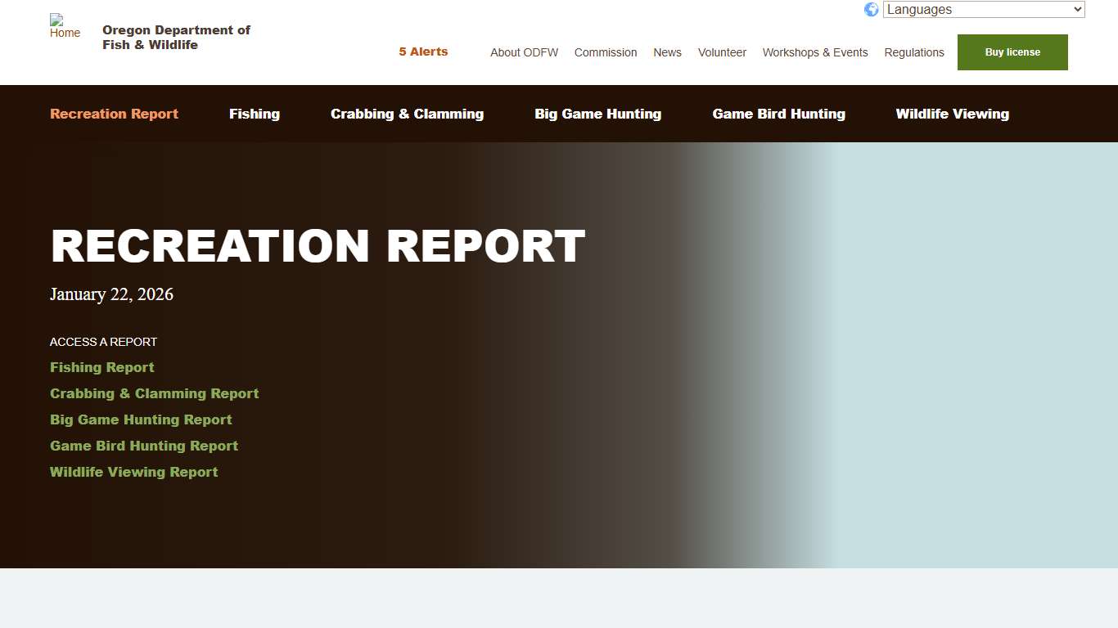This screenshot has width=1118, height=628.
Task: Click the Buy license button
Action: click(x=1012, y=52)
